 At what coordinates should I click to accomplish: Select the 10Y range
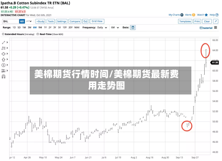[x=65, y=27]
